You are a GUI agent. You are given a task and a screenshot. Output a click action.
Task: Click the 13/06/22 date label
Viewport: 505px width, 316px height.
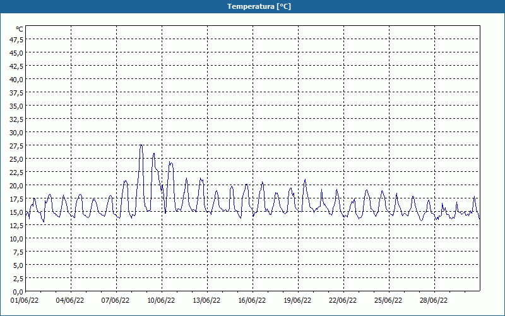[x=206, y=301]
